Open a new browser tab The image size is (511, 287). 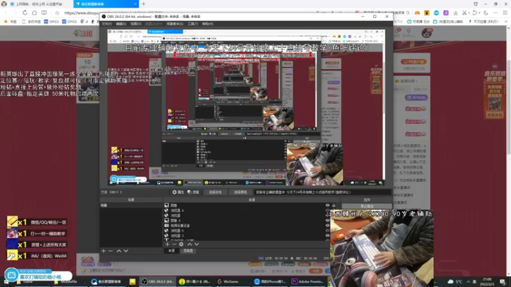143,4
